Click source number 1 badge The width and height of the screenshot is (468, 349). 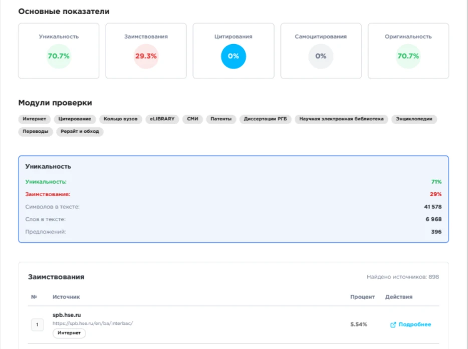(37, 324)
